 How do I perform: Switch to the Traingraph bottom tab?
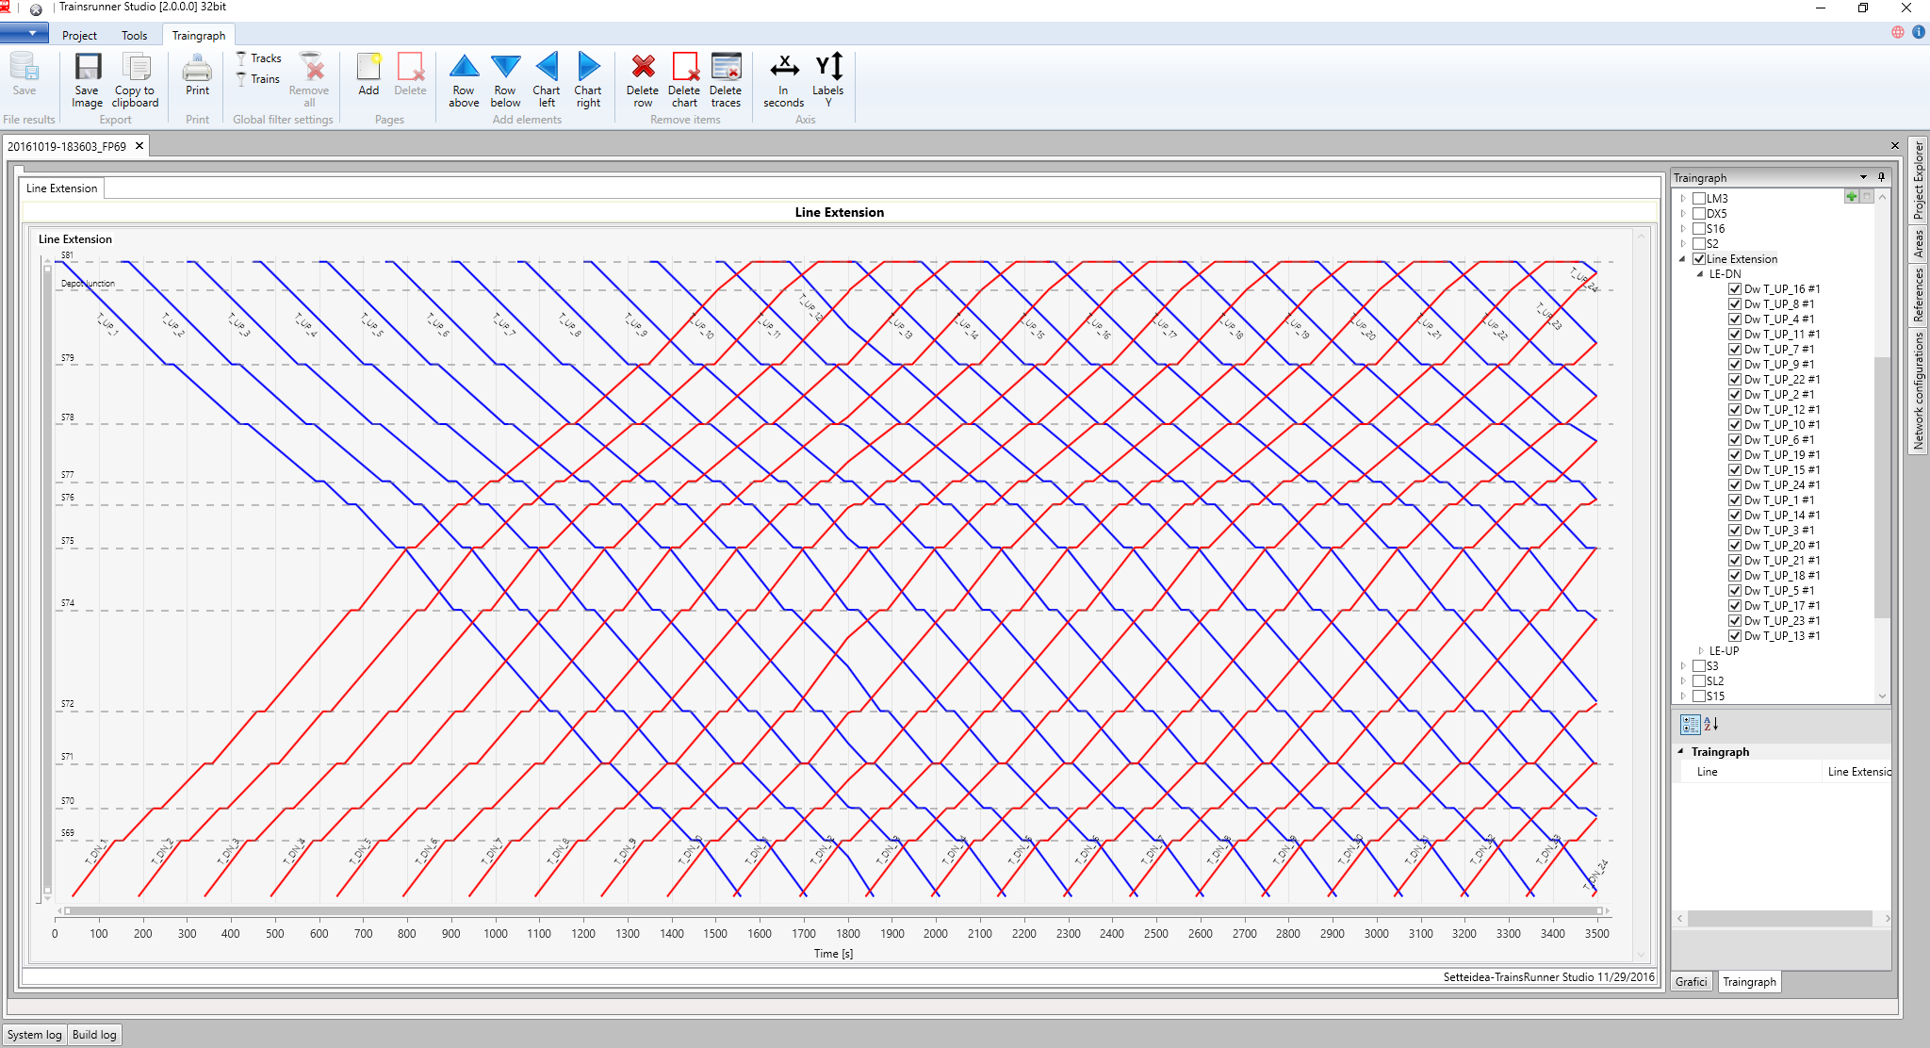coord(1750,982)
